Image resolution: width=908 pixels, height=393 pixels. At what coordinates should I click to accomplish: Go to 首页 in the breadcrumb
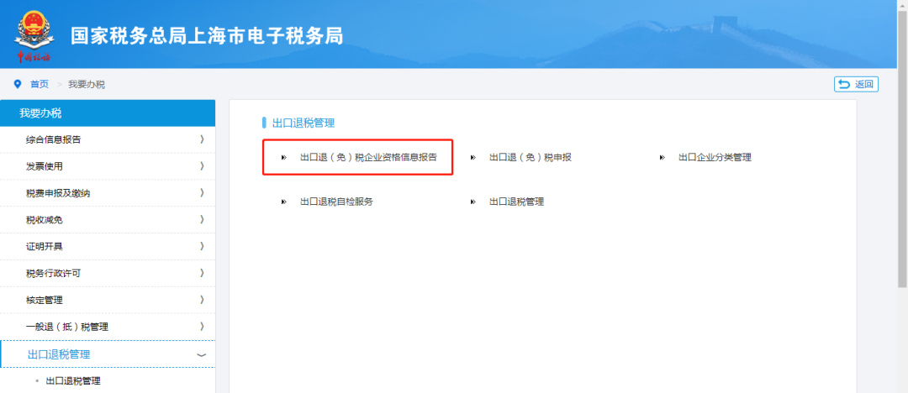pyautogui.click(x=40, y=85)
